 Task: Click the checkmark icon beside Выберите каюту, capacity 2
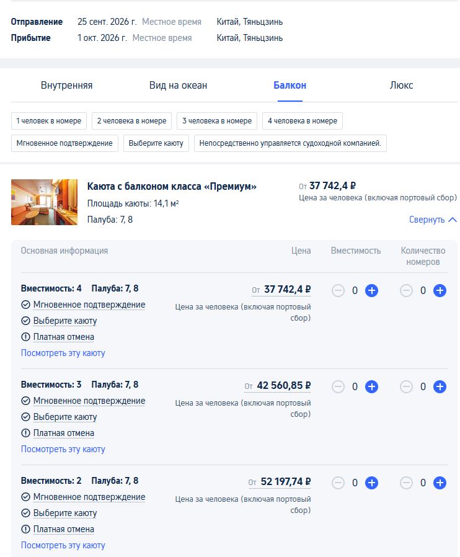pyautogui.click(x=25, y=513)
